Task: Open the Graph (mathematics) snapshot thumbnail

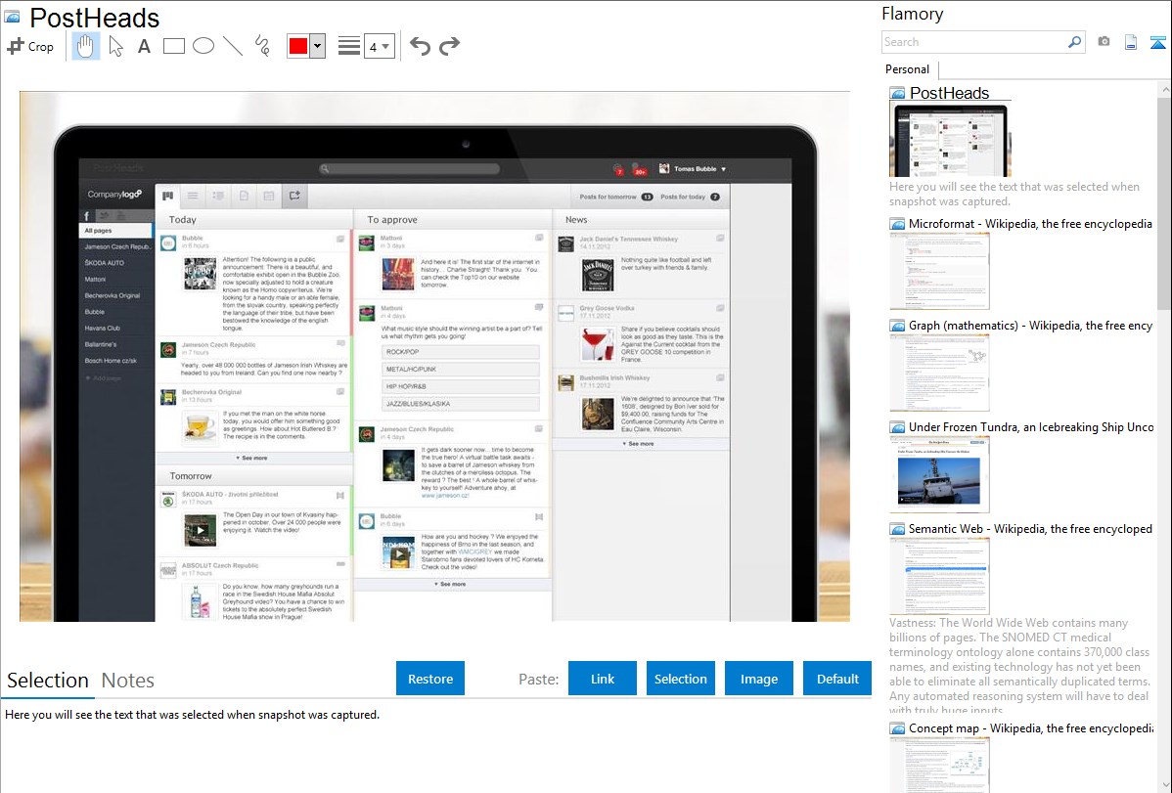Action: tap(939, 373)
